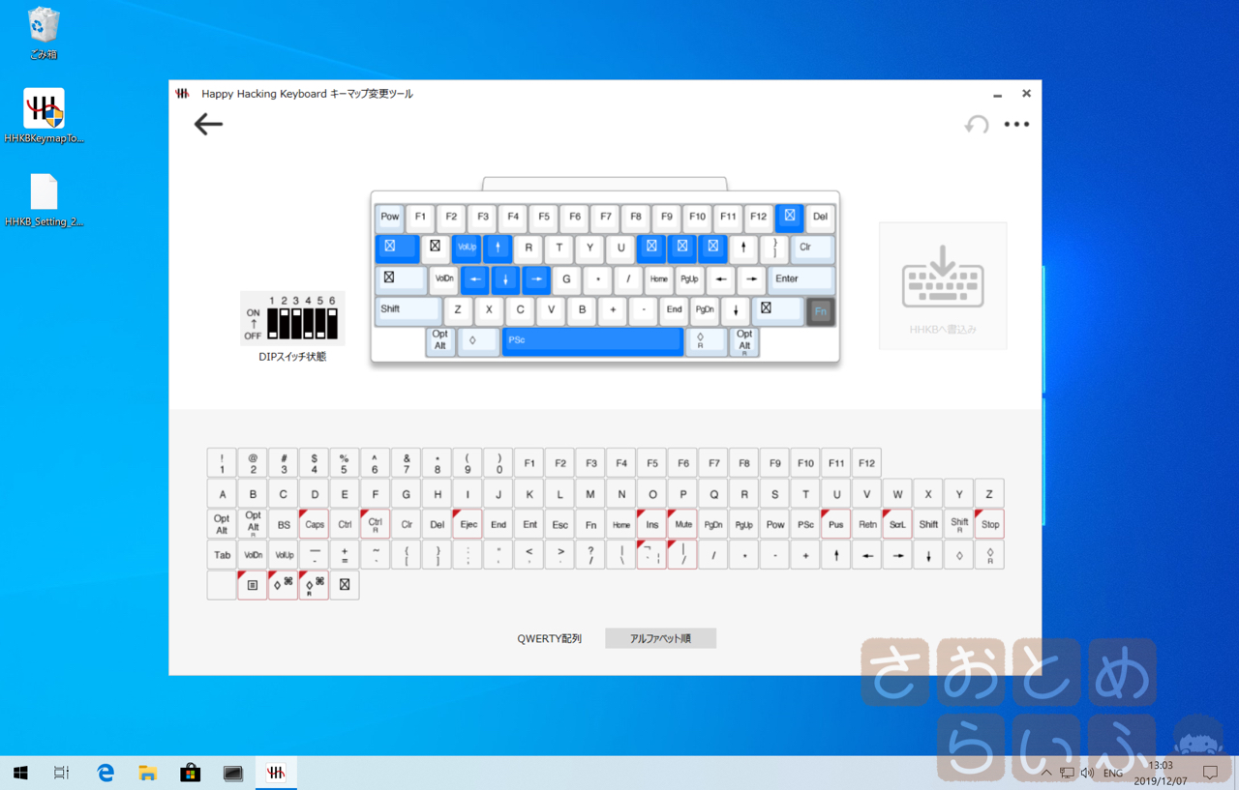Viewport: 1239px width, 790px height.
Task: Open the HHKBKeymapTool desktop shortcut
Action: tap(44, 116)
